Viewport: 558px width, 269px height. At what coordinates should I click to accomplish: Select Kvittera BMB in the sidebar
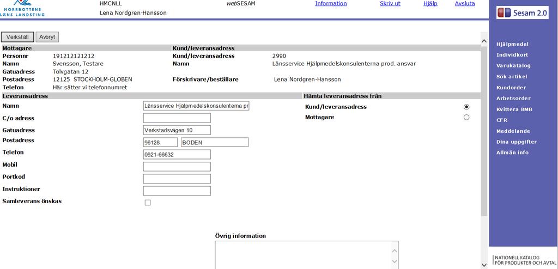(x=514, y=109)
